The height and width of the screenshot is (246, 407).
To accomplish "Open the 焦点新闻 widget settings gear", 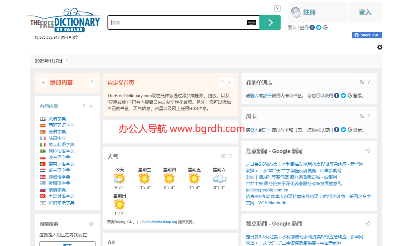I will [x=368, y=150].
